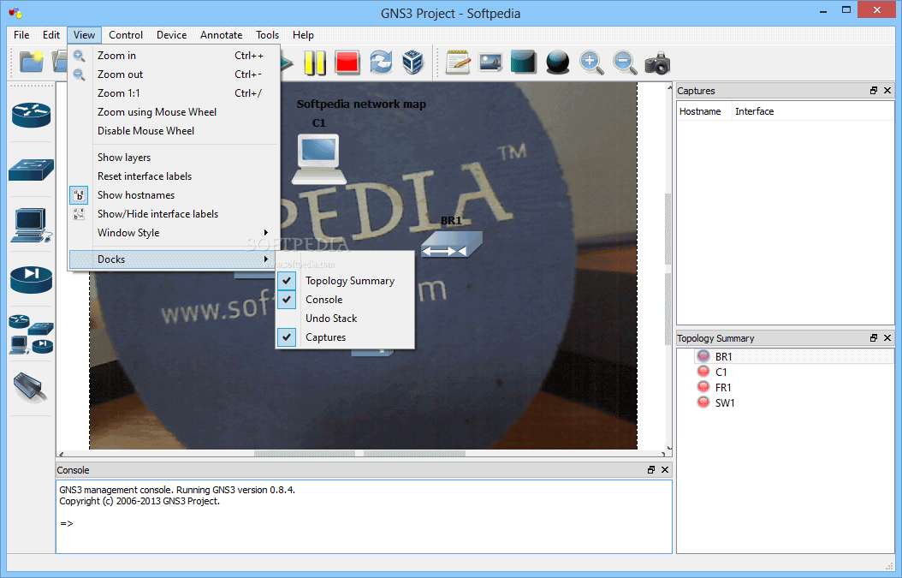This screenshot has height=578, width=902.
Task: Float the Console dock panel
Action: point(650,470)
